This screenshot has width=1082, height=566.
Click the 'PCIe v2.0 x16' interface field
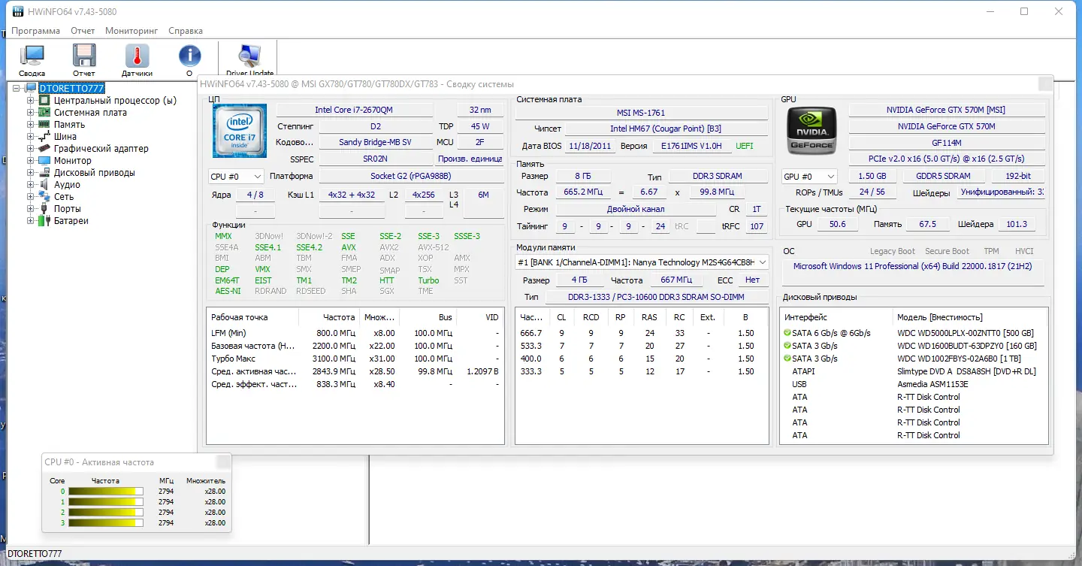pyautogui.click(x=947, y=159)
